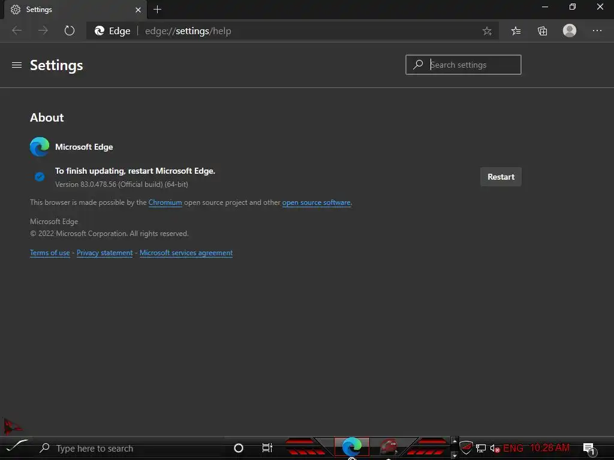Open the Chromium link
This screenshot has height=460, width=614.
[165, 202]
